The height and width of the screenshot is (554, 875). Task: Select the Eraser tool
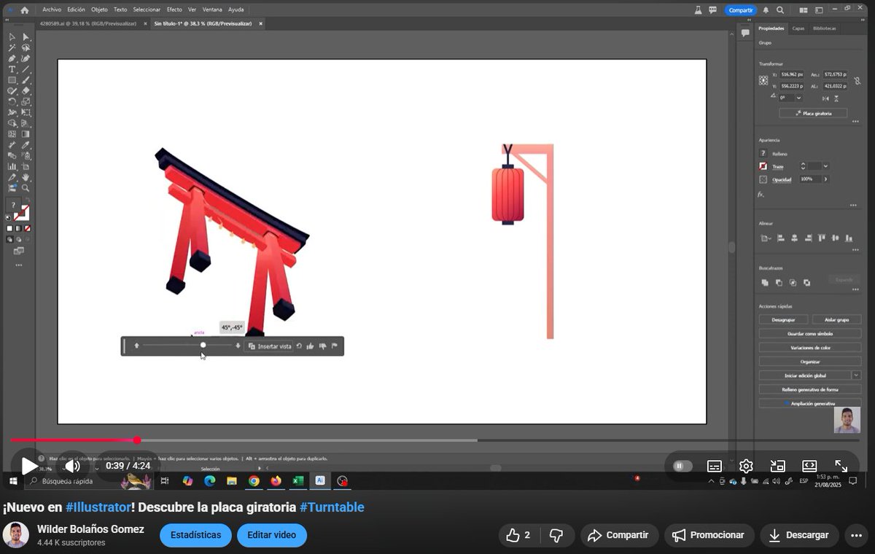(26, 91)
